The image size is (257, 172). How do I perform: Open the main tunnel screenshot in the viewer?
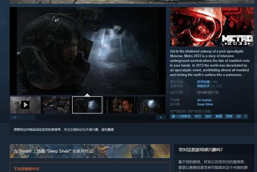coord(88,51)
